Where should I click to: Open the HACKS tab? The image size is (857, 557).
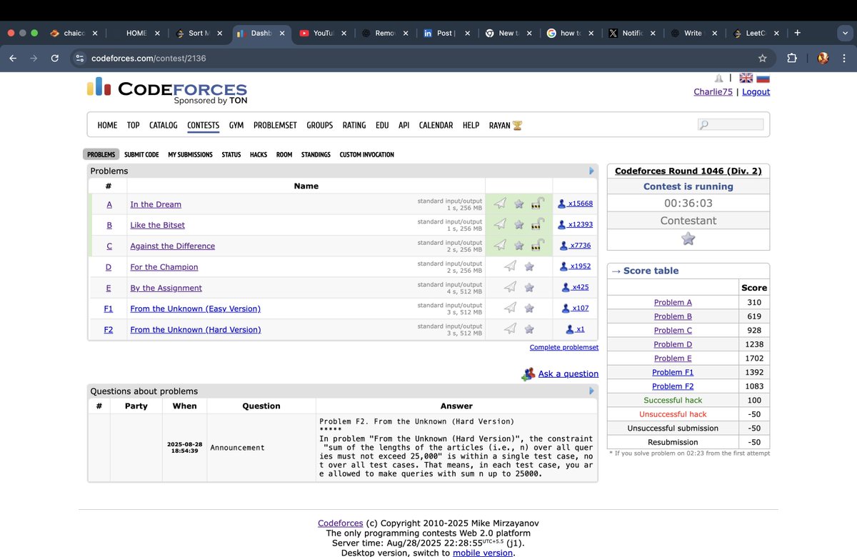click(259, 154)
